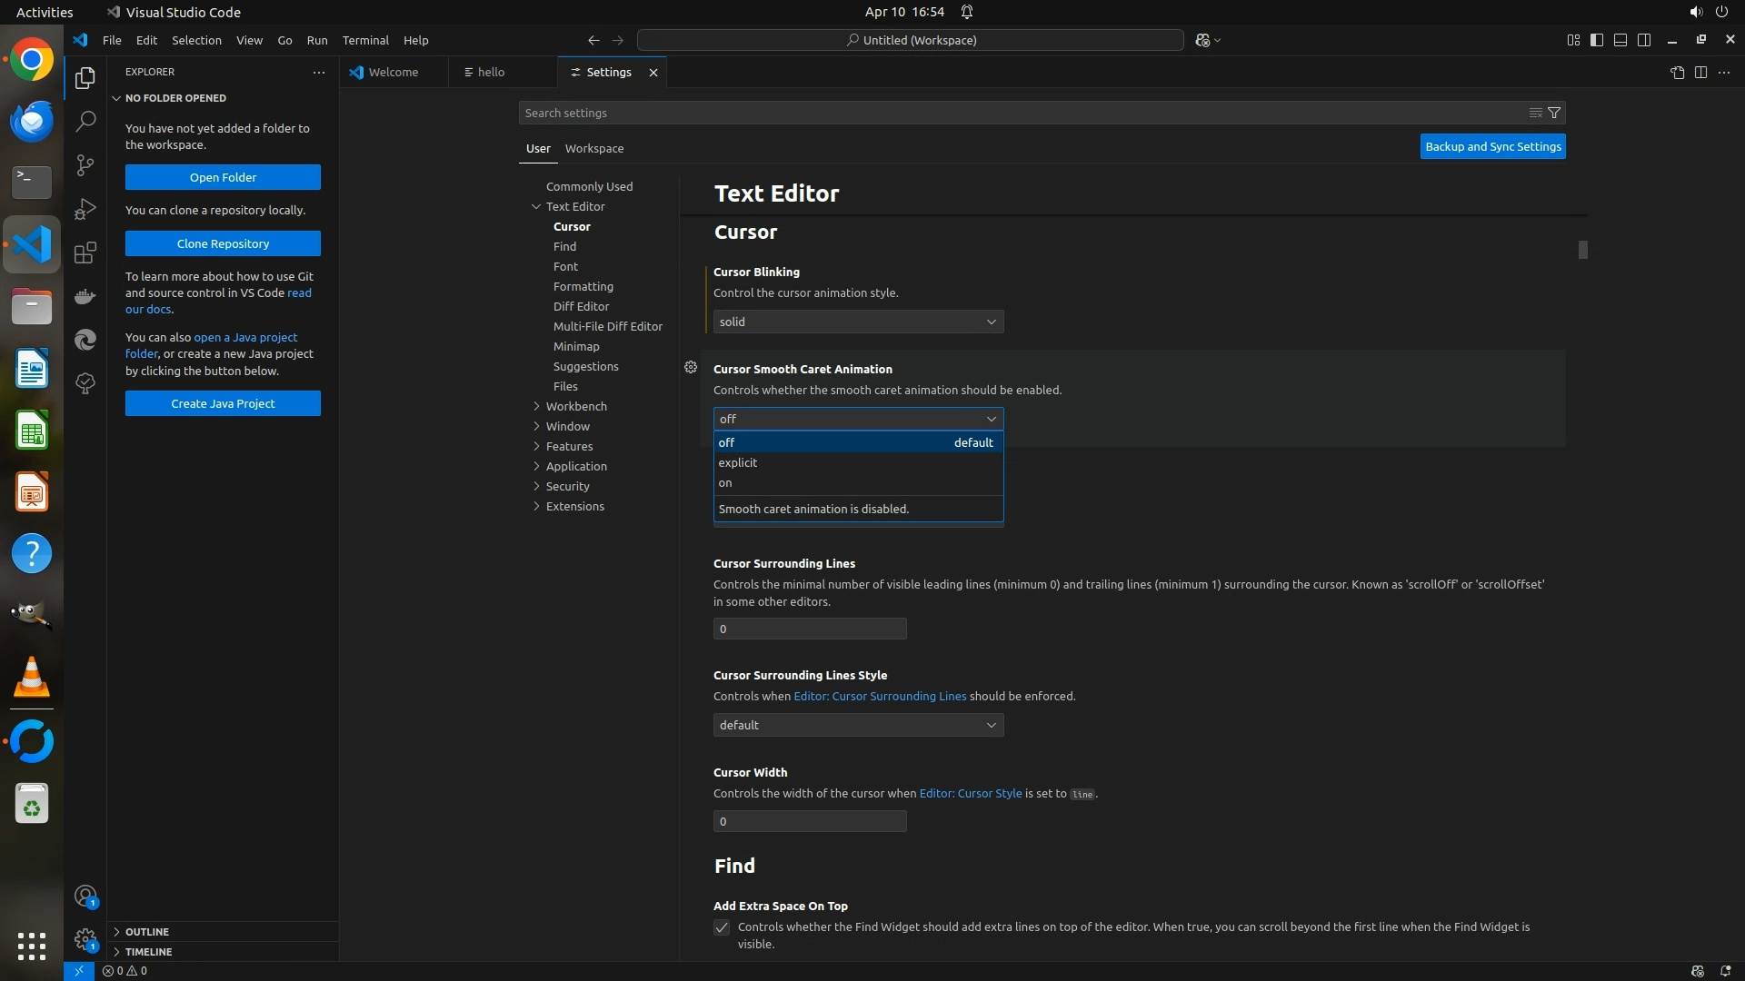Image resolution: width=1745 pixels, height=981 pixels.
Task: Open the Extensions view
Action: 85,253
